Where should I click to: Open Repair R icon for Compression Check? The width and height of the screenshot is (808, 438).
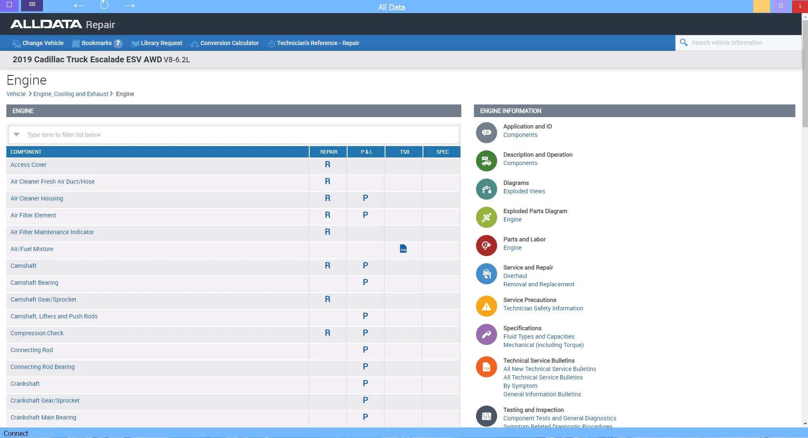coord(327,333)
